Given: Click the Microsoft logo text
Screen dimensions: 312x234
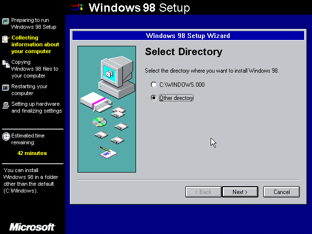Looking at the screenshot, I should pos(32,227).
